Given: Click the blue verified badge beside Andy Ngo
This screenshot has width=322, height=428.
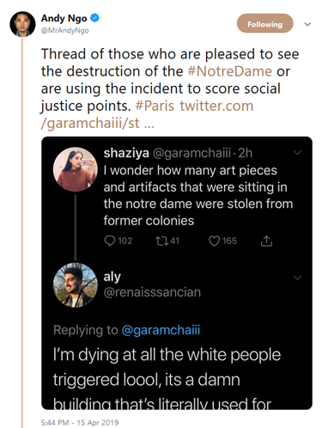Looking at the screenshot, I should pos(94,18).
